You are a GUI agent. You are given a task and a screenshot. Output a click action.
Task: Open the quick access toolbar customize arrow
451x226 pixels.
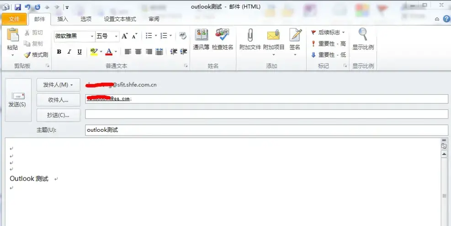[x=67, y=7]
